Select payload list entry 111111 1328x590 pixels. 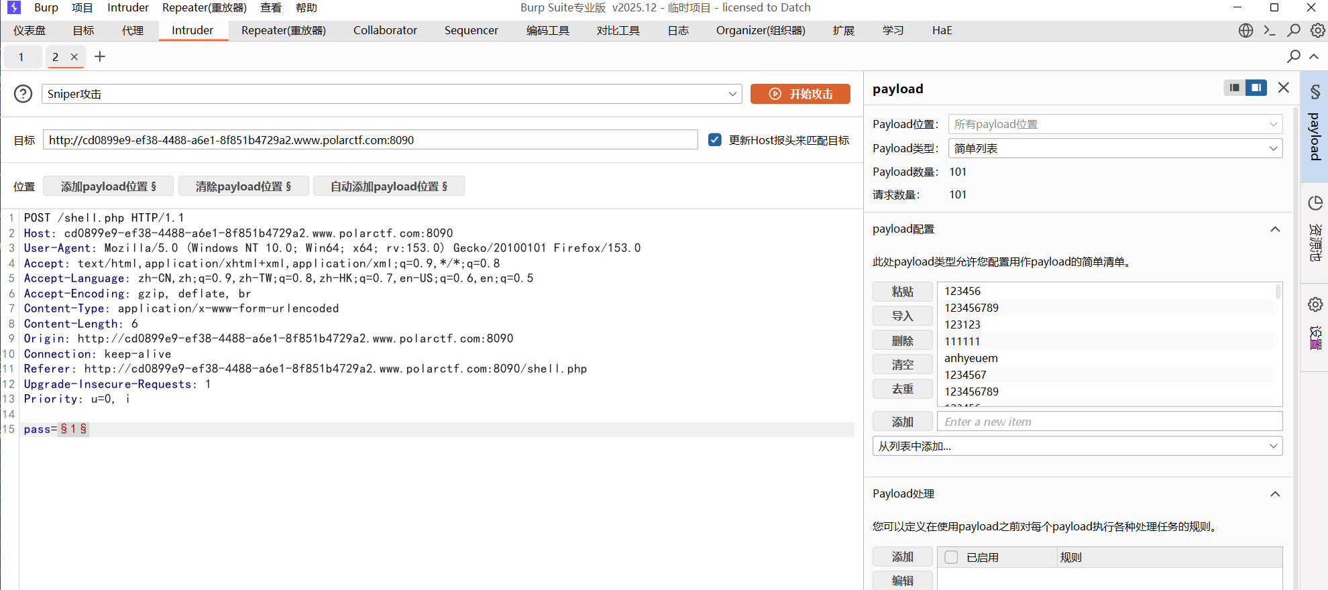click(1106, 341)
